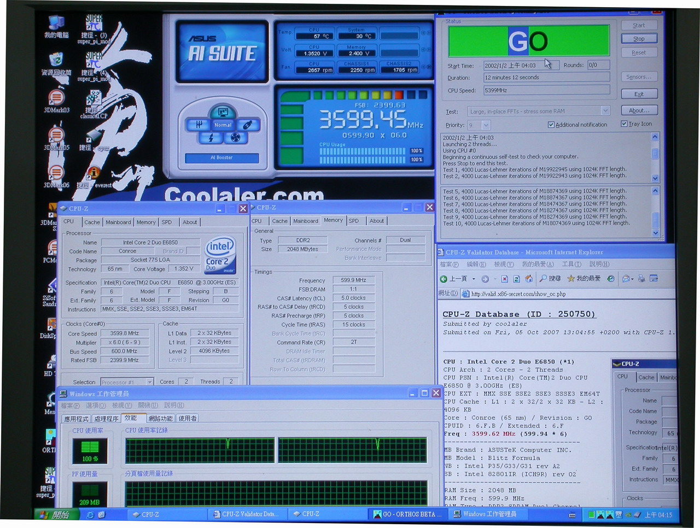700x528 pixels.
Task: Print the page from the Internet Explorer toolbar
Action: click(x=641, y=279)
